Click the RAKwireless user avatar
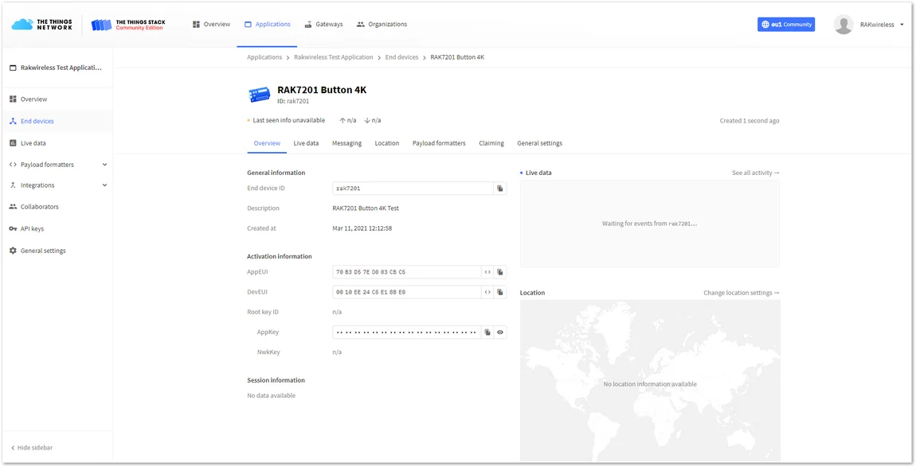Viewport: 916px width, 467px height. 844,25
